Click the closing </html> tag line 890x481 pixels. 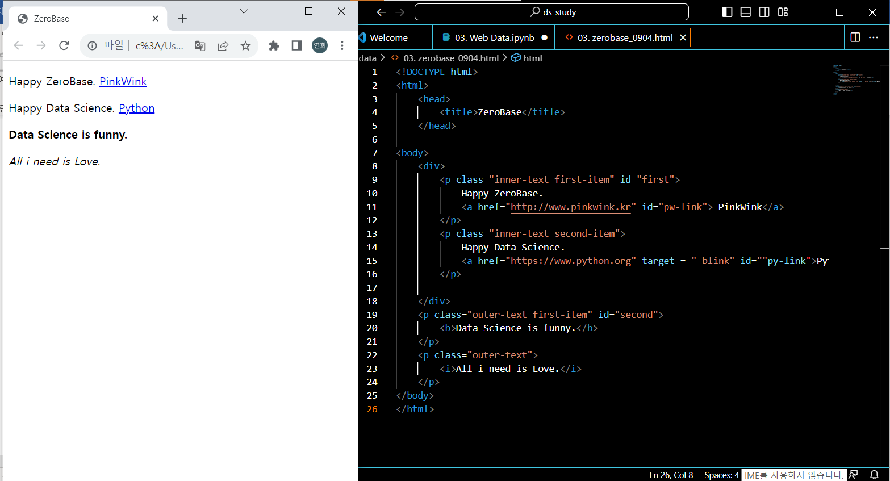tap(415, 409)
